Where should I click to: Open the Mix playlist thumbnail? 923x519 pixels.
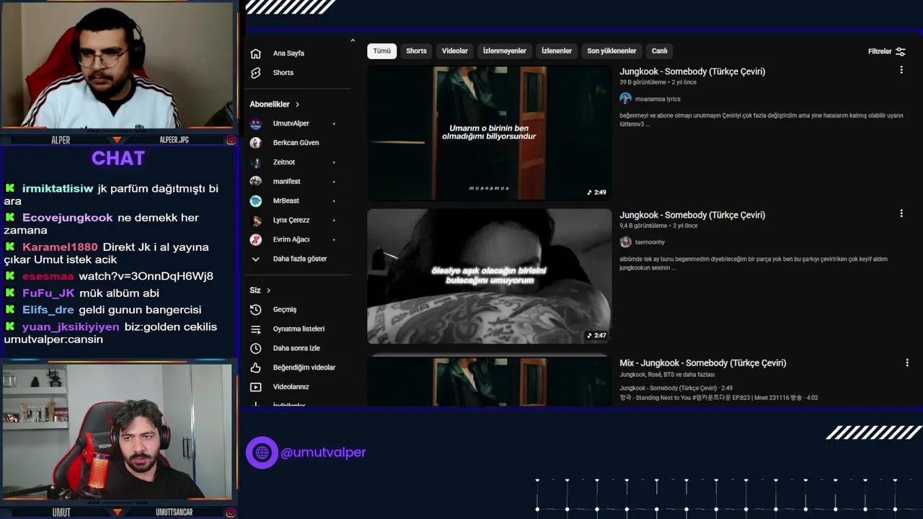489,381
